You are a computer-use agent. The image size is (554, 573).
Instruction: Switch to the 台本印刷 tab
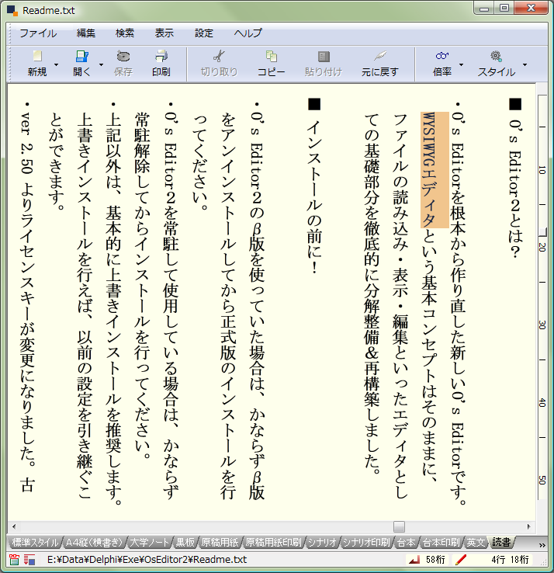441,543
